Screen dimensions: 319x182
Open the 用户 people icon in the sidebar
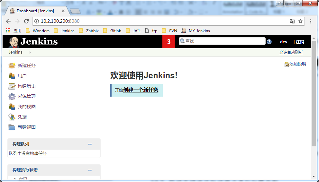pyautogui.click(x=12, y=76)
